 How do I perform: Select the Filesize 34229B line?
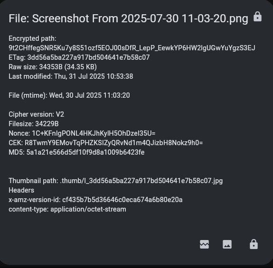34,124
